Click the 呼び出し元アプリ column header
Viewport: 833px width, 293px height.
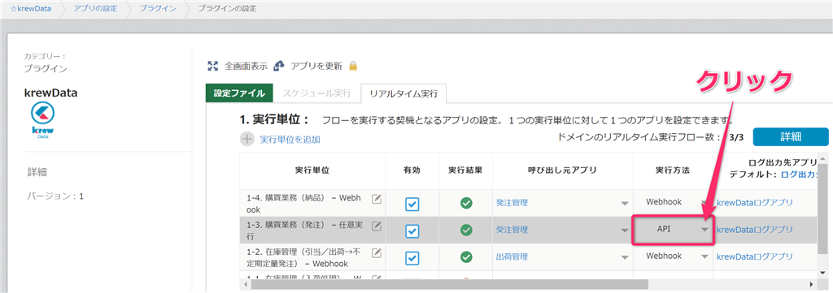(x=563, y=170)
